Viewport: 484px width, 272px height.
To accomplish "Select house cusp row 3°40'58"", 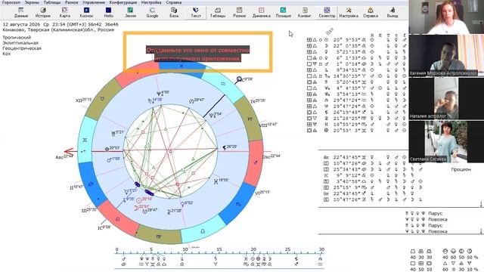I will coord(373,181).
